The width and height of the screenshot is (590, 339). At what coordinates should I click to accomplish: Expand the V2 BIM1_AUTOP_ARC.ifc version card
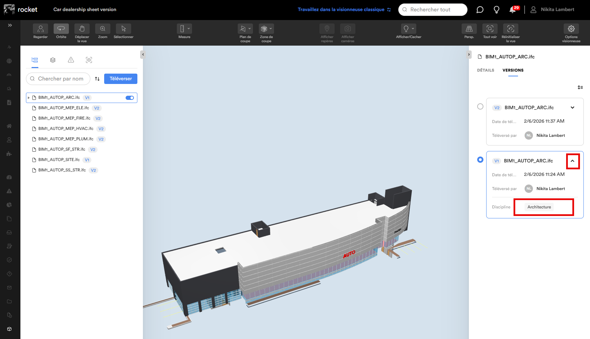click(x=572, y=107)
